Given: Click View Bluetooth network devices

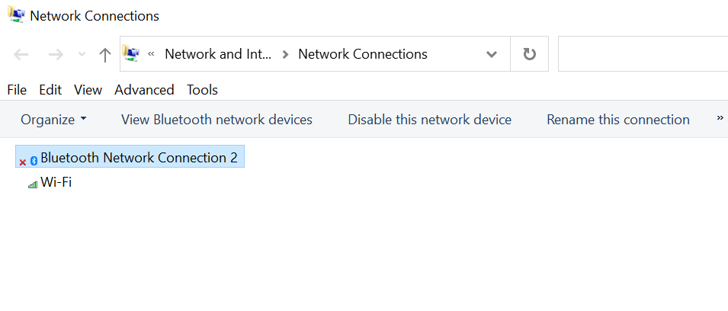Looking at the screenshot, I should point(216,120).
